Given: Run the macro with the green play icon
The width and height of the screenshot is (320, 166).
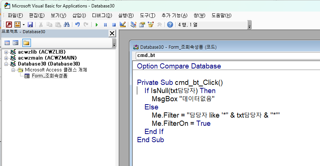Looking at the screenshot, I should click(x=97, y=25).
